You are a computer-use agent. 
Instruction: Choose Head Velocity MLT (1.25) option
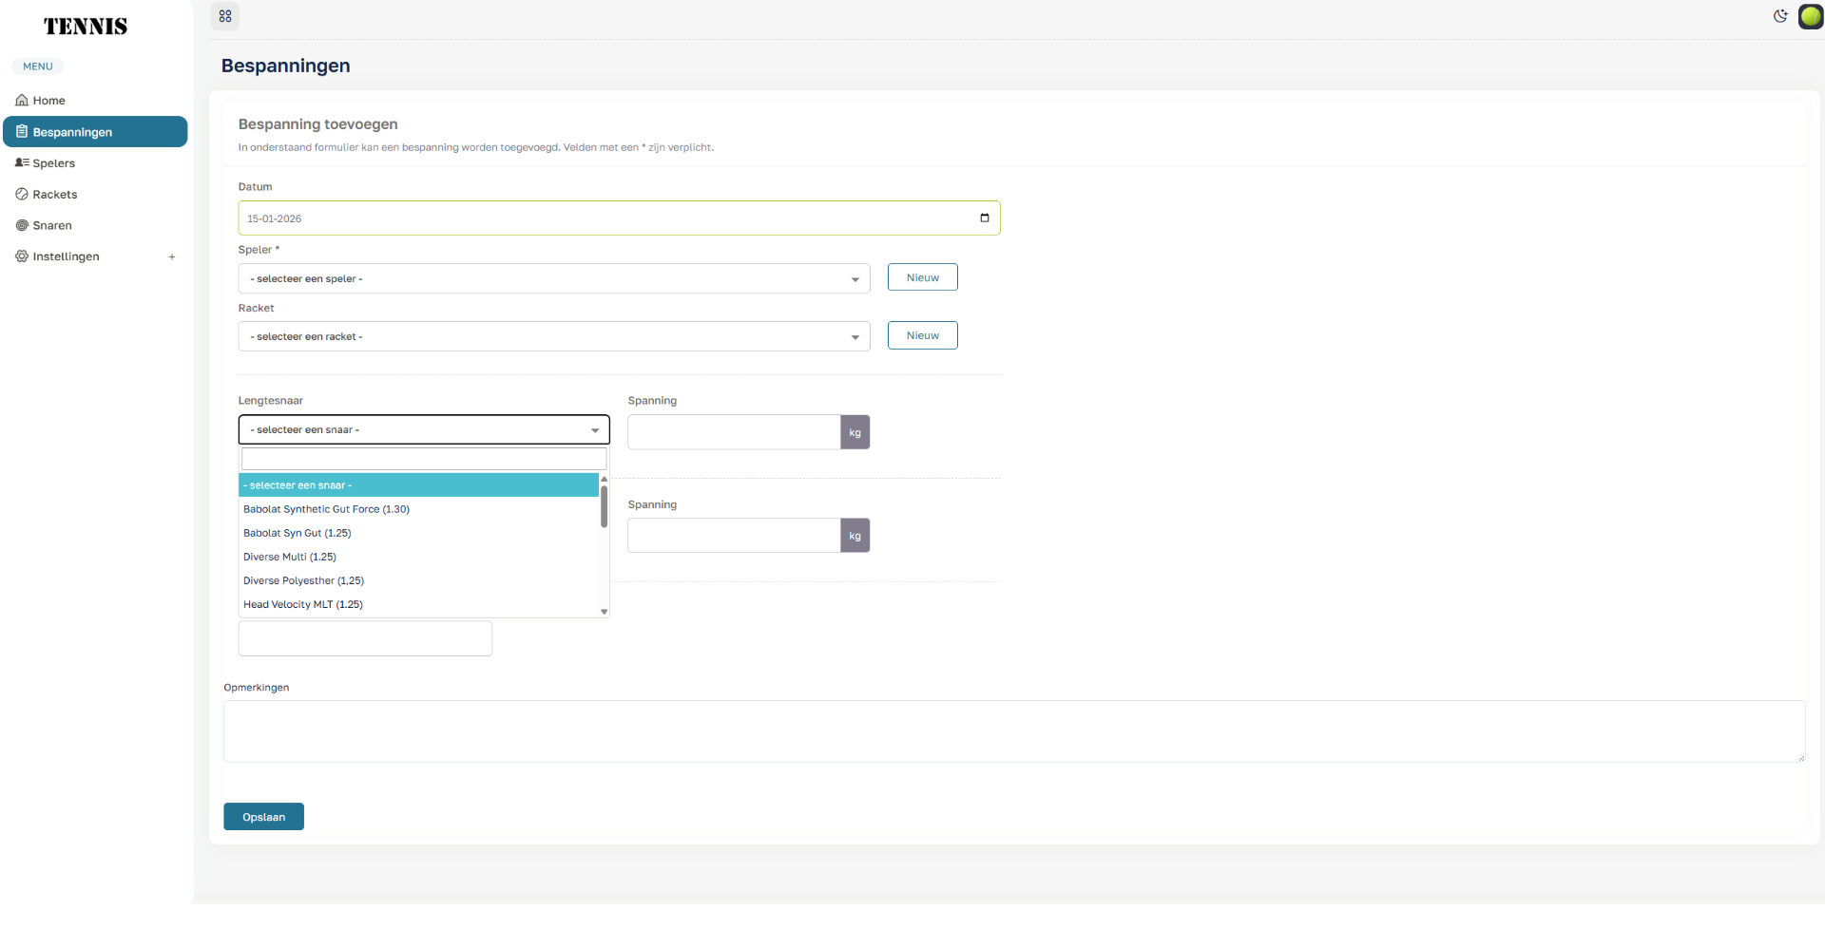tap(303, 605)
